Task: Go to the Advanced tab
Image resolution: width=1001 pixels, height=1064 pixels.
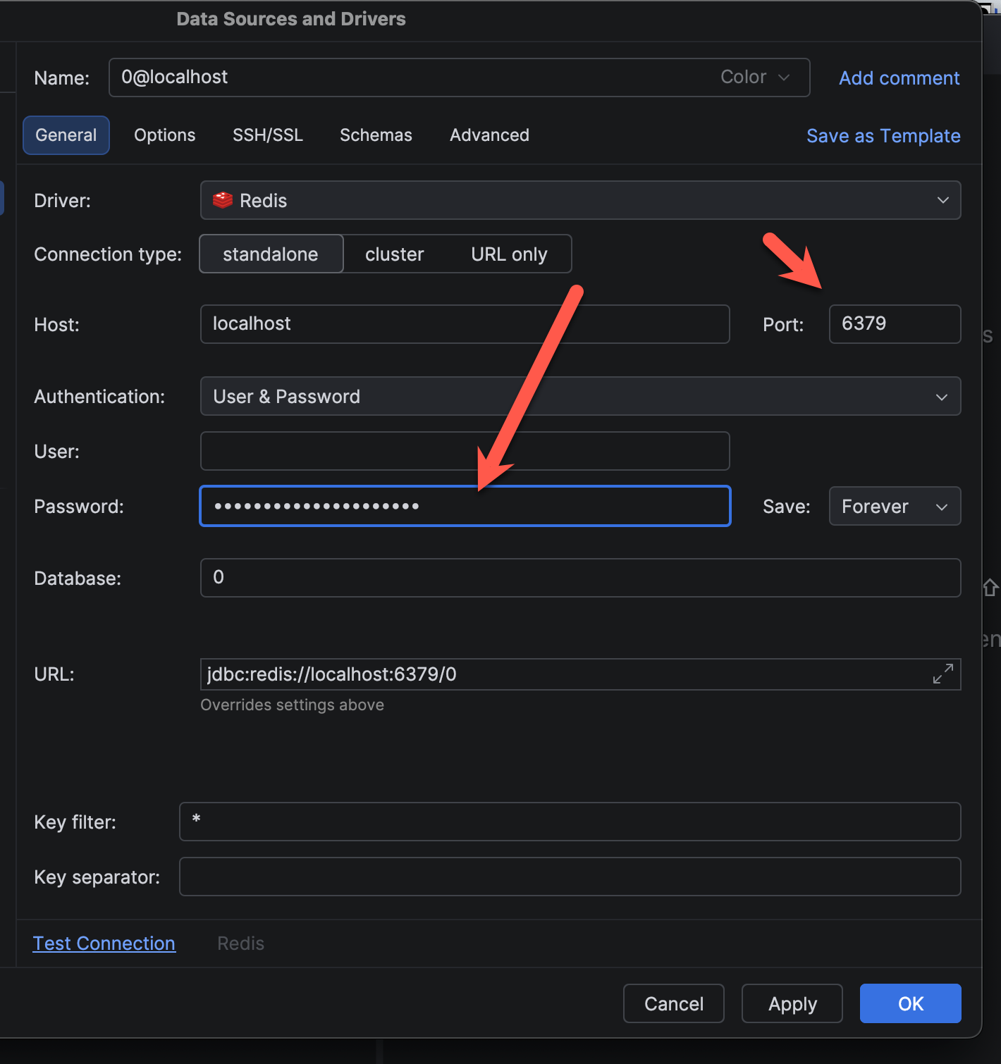Action: [489, 135]
